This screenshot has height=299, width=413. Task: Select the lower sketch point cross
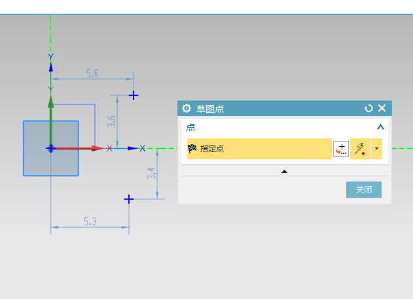point(129,199)
